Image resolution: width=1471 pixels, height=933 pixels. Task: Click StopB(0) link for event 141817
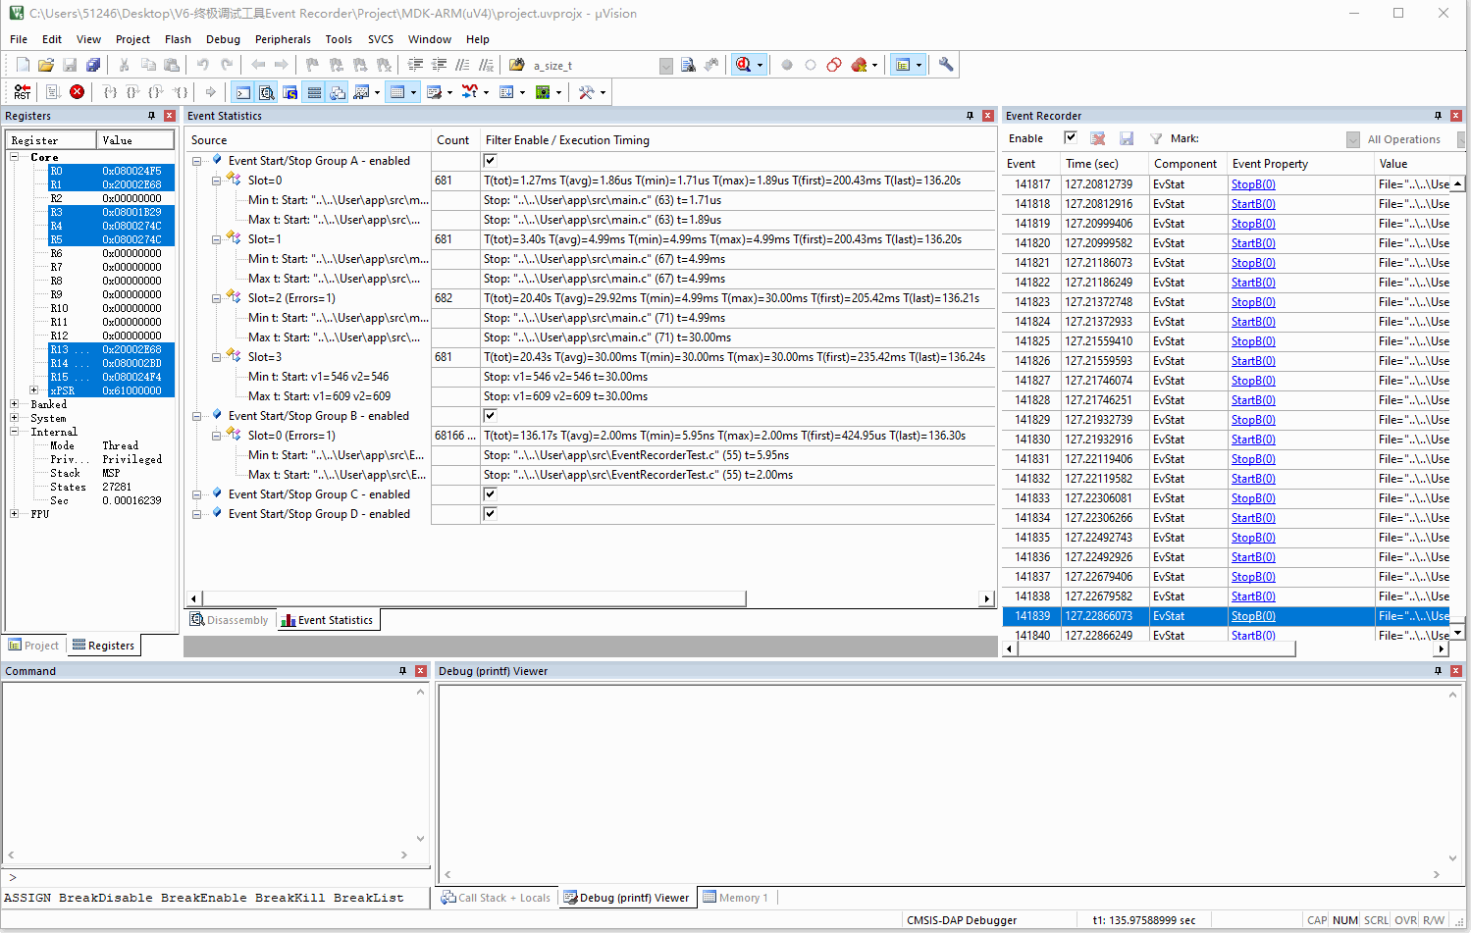pyautogui.click(x=1253, y=184)
